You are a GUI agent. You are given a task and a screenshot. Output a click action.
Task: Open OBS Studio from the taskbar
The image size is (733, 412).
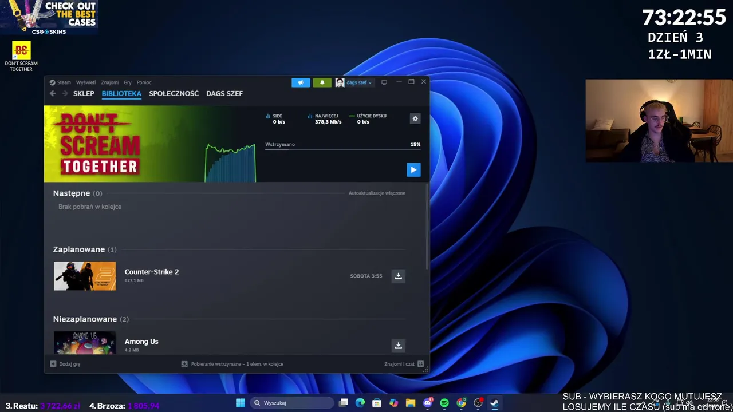(x=478, y=403)
